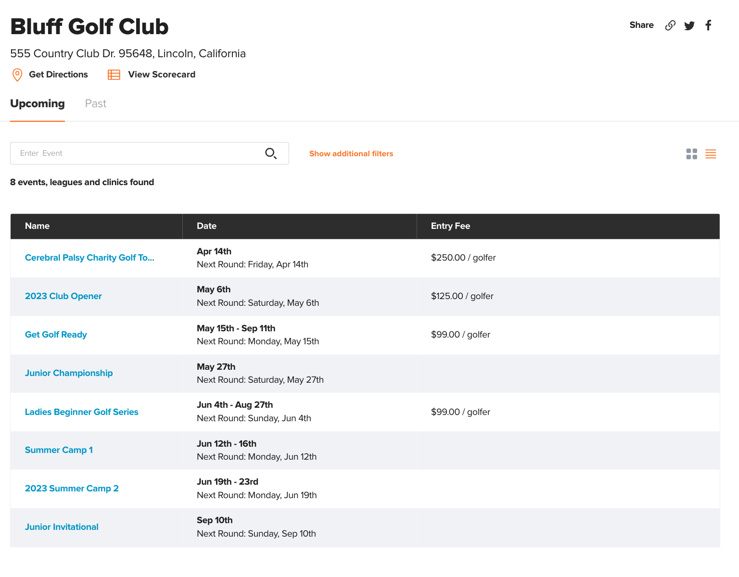Image resolution: width=739 pixels, height=577 pixels.
Task: Click Next Round: Monday, Jun 12th
Action: tap(257, 457)
